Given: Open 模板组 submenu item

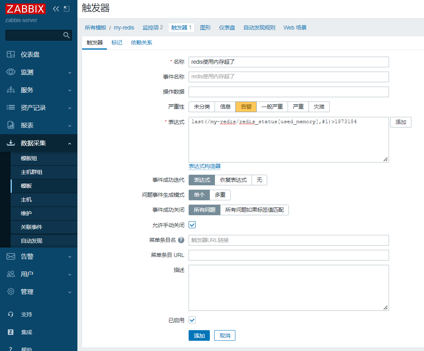Looking at the screenshot, I should (x=44, y=159).
